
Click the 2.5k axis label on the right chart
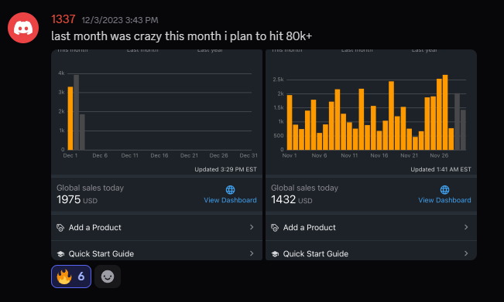279,80
